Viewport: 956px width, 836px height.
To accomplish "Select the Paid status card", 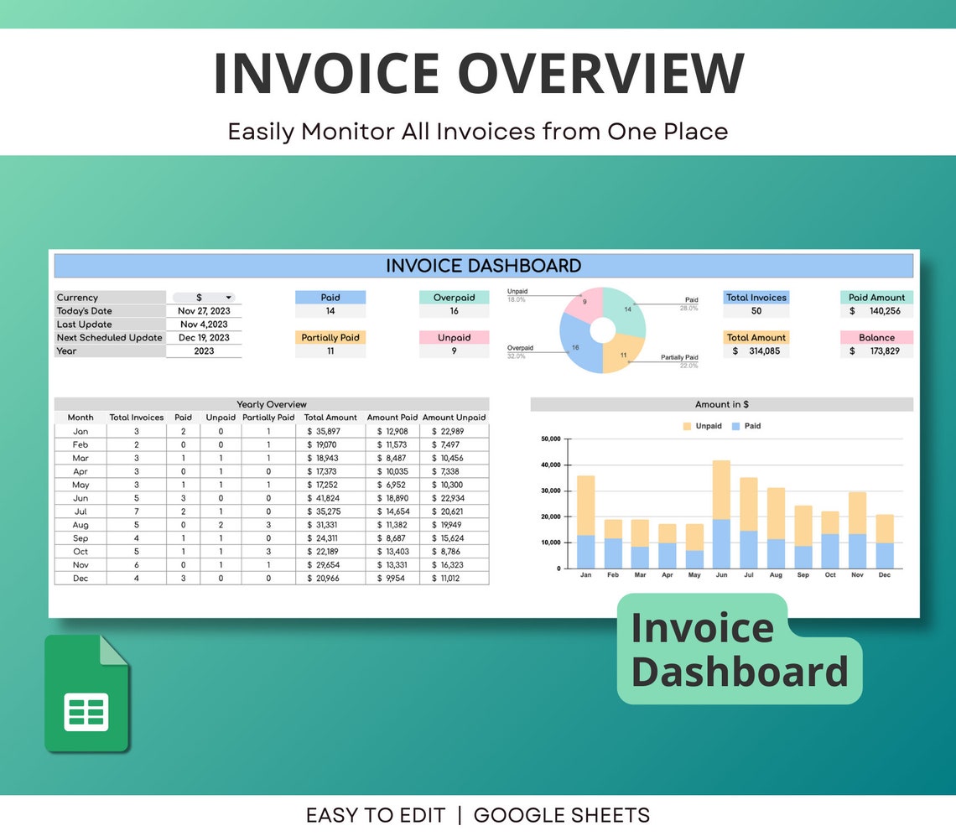I will coord(330,303).
